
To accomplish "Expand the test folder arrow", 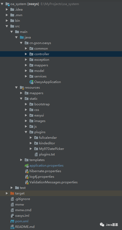I will pos(12,188).
